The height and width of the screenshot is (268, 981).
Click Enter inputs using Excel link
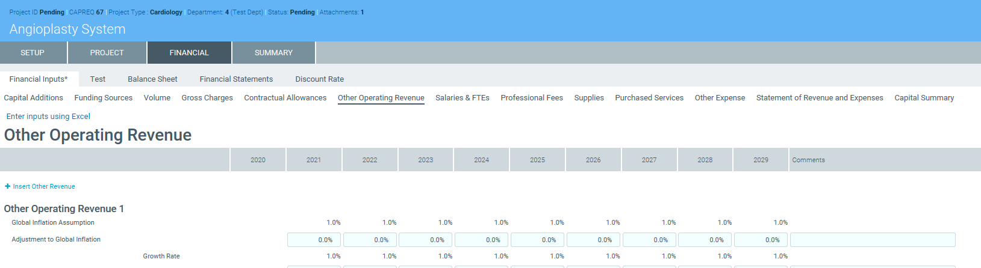(x=48, y=117)
